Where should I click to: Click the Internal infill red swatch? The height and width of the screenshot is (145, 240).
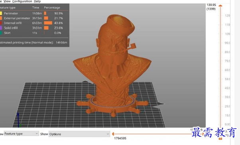coord(1,23)
